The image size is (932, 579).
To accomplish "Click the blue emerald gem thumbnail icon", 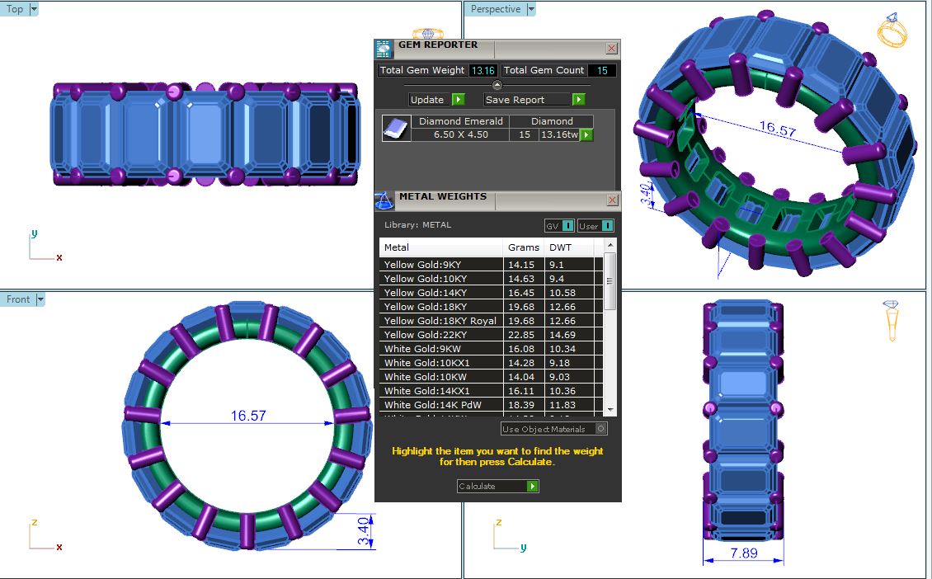I will [396, 129].
